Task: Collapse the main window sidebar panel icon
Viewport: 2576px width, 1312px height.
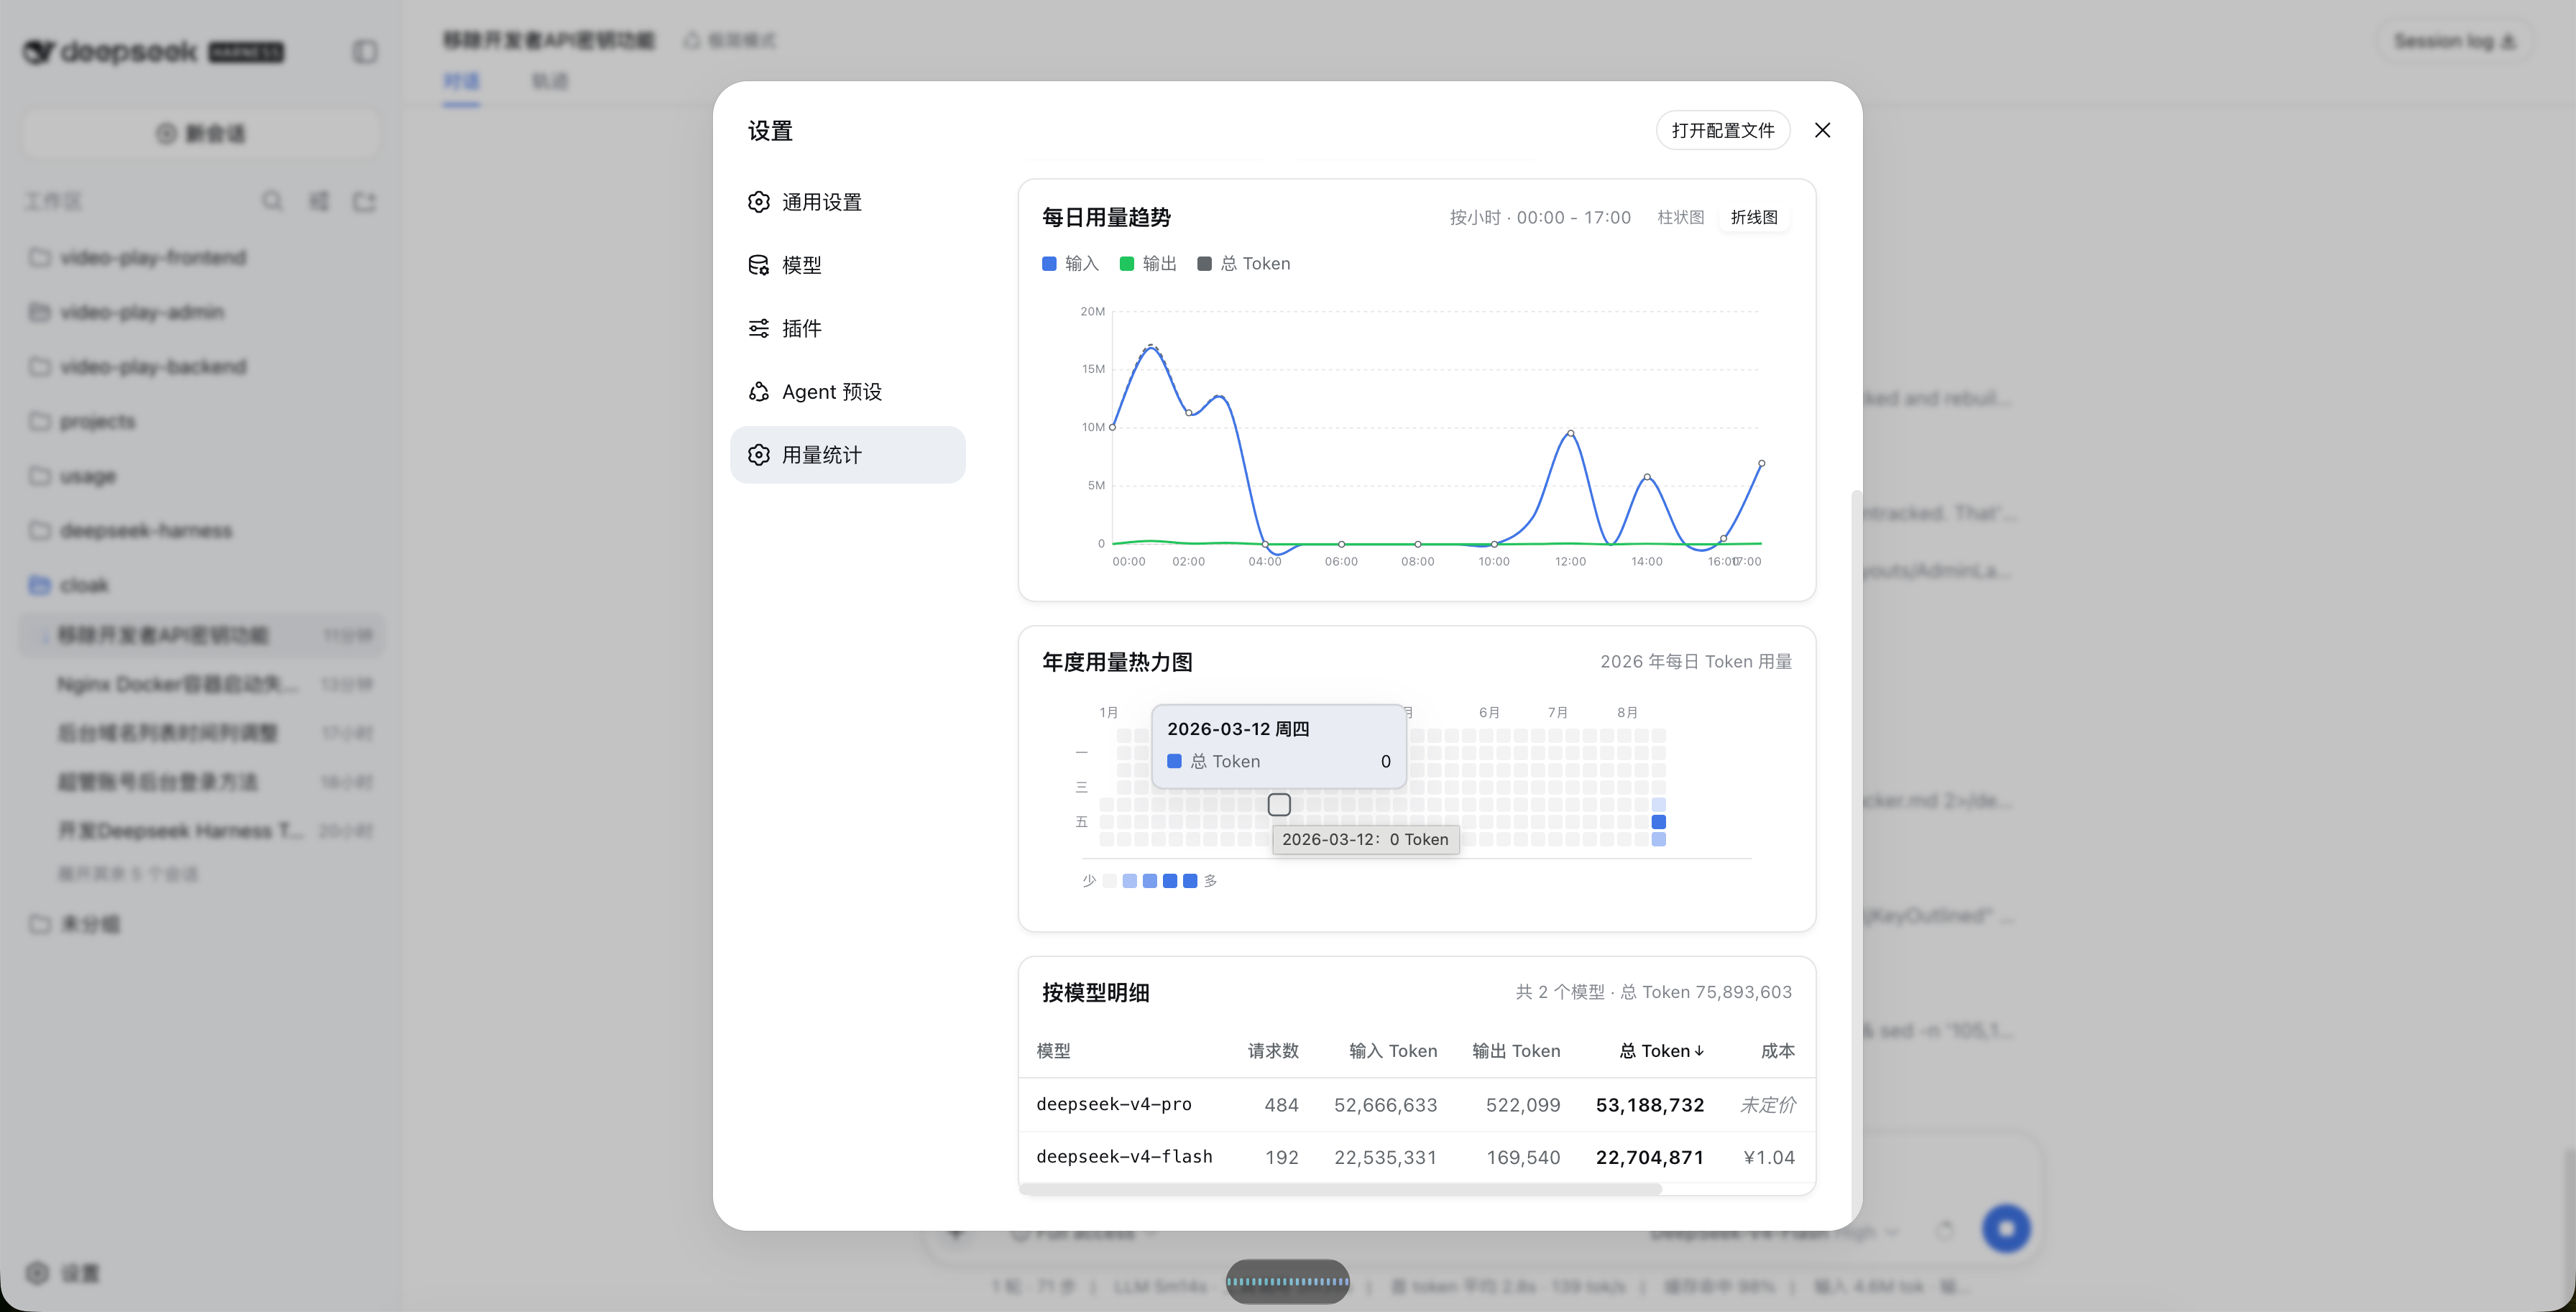Action: tap(365, 51)
